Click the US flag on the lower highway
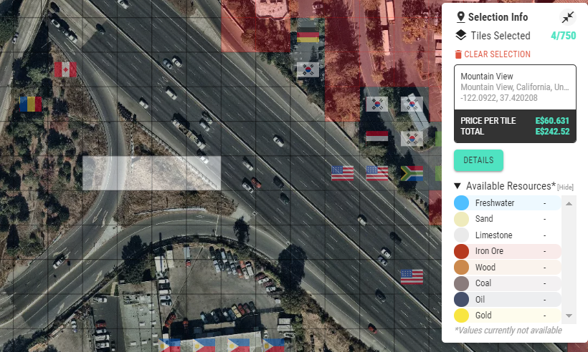588x352 pixels. 412,277
